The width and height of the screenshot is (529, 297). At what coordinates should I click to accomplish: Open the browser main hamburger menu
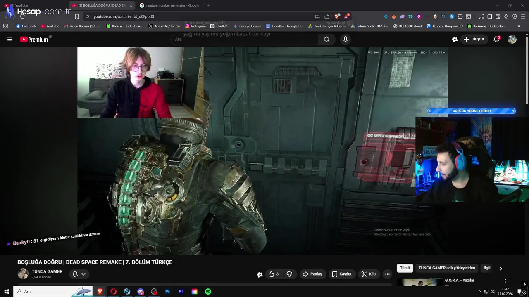point(523,16)
